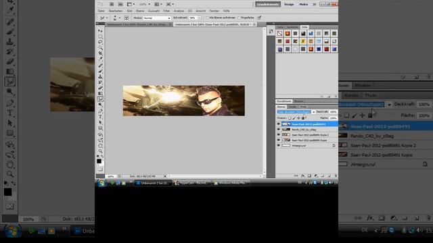Screen dimensions: 433x243
Task: Enable 'Alle Ebenen aufnehmen' checkbox
Action: [x=208, y=18]
